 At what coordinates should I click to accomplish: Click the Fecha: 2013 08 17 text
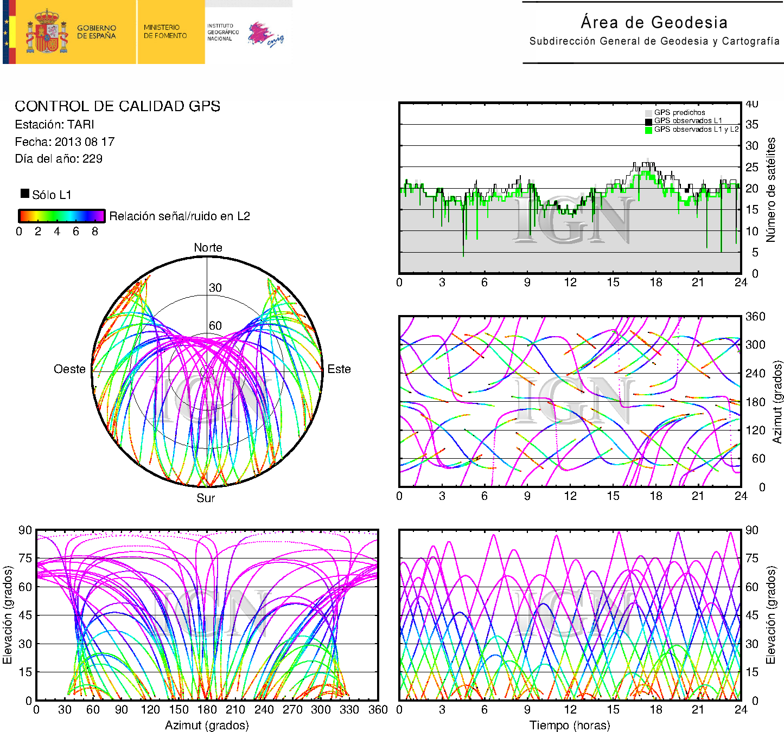(x=65, y=142)
